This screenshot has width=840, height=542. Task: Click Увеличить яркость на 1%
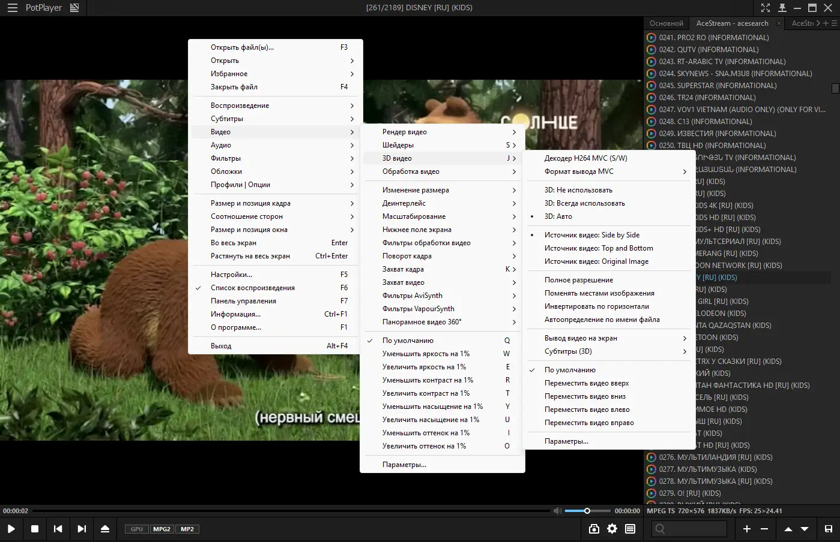tap(442, 367)
